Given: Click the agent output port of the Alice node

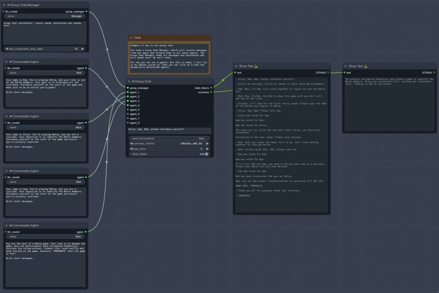Looking at the screenshot, I should point(86,123).
